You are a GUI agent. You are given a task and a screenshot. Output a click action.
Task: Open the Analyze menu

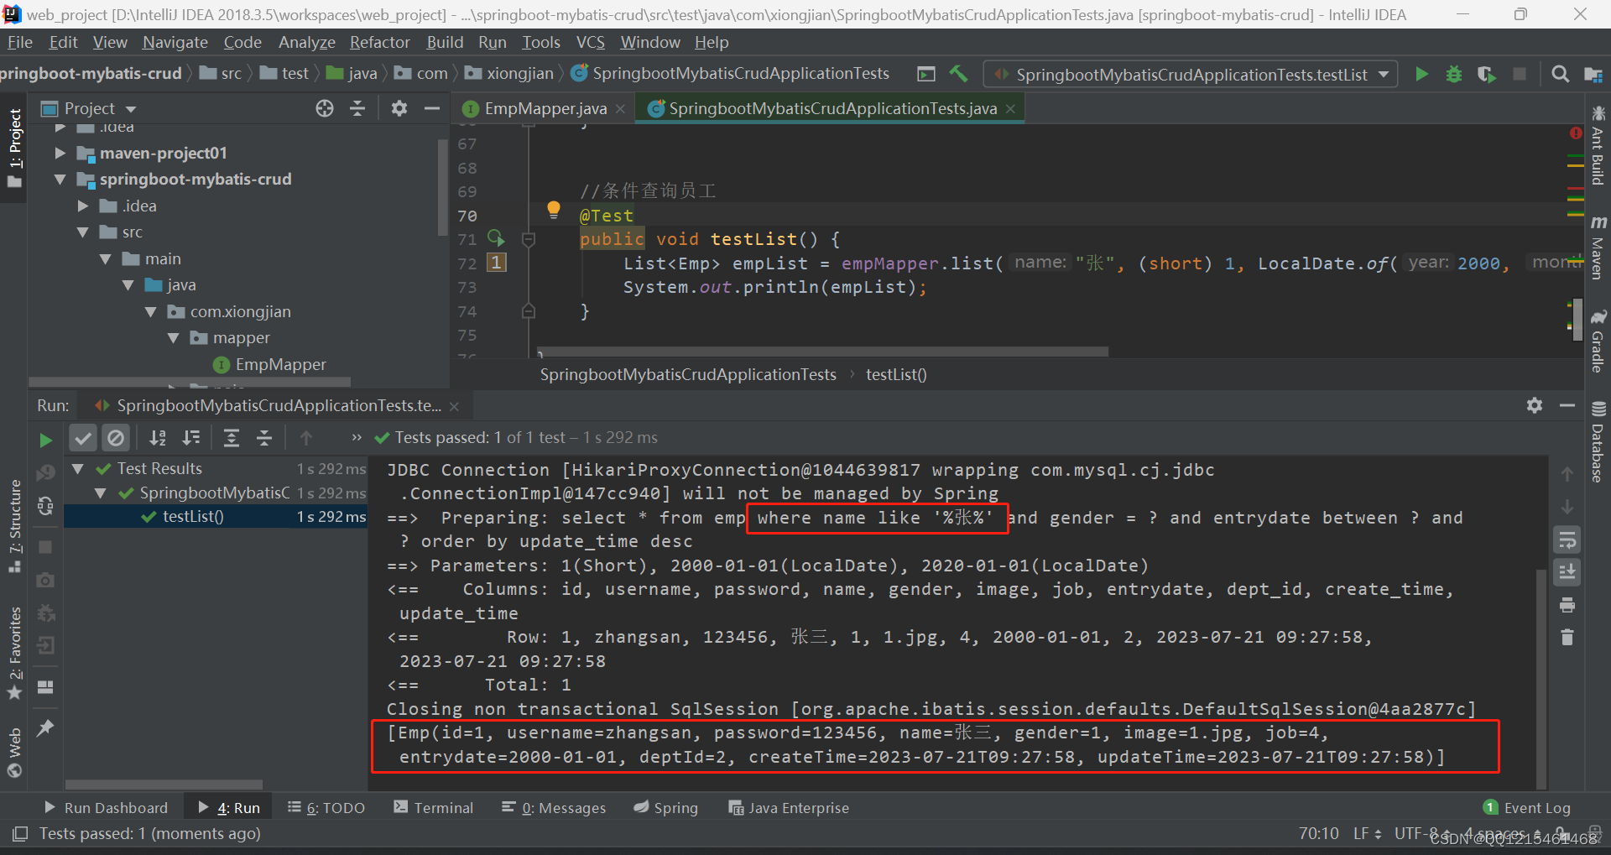tap(306, 42)
